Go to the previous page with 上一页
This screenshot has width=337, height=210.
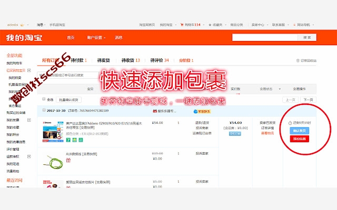(x=290, y=100)
